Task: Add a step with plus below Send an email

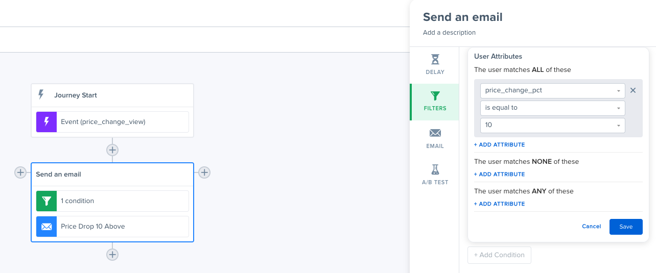Action: click(112, 255)
